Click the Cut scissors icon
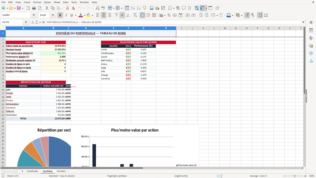This screenshot has width=316, height=178. [47, 8]
